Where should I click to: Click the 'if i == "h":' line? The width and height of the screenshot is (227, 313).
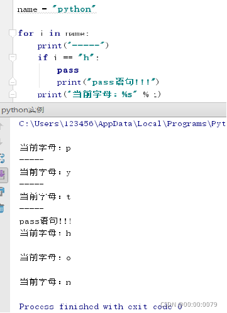(68, 57)
